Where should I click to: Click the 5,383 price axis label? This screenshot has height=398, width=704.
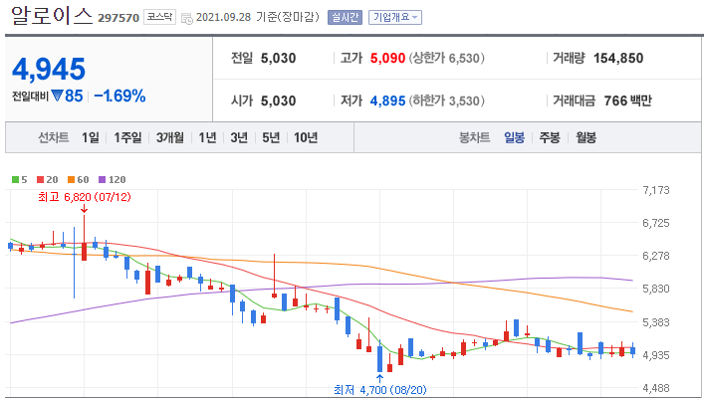(x=656, y=322)
